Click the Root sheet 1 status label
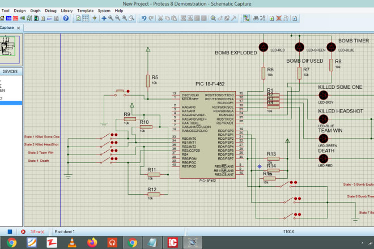Image resolution: width=374 pixels, height=249 pixels. pyautogui.click(x=65, y=231)
